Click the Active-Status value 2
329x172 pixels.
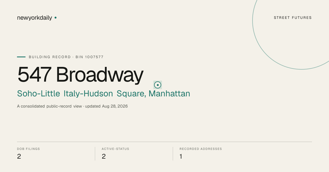(x=104, y=156)
